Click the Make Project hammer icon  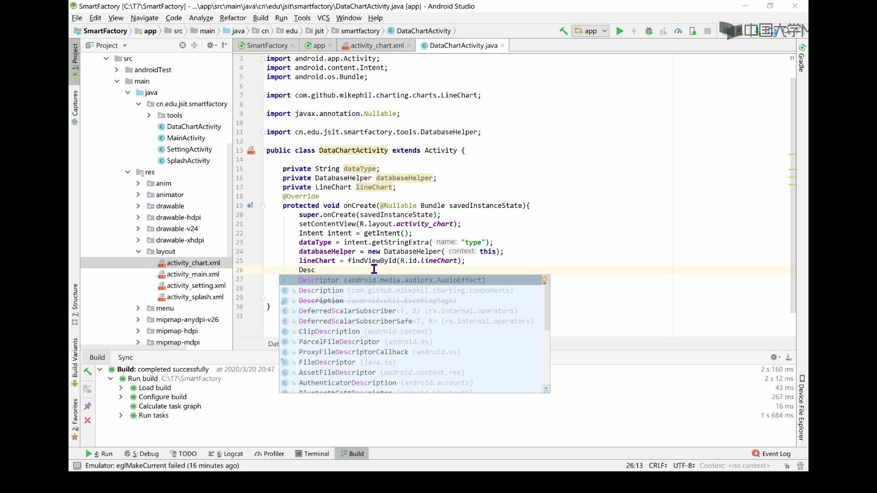(x=563, y=31)
